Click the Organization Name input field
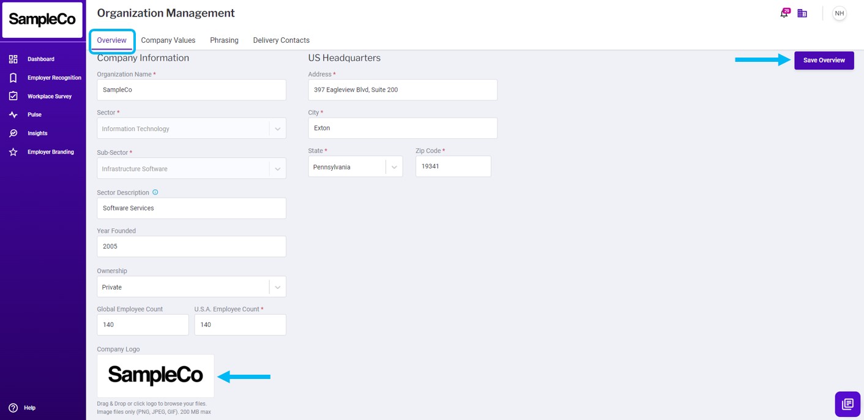 191,90
